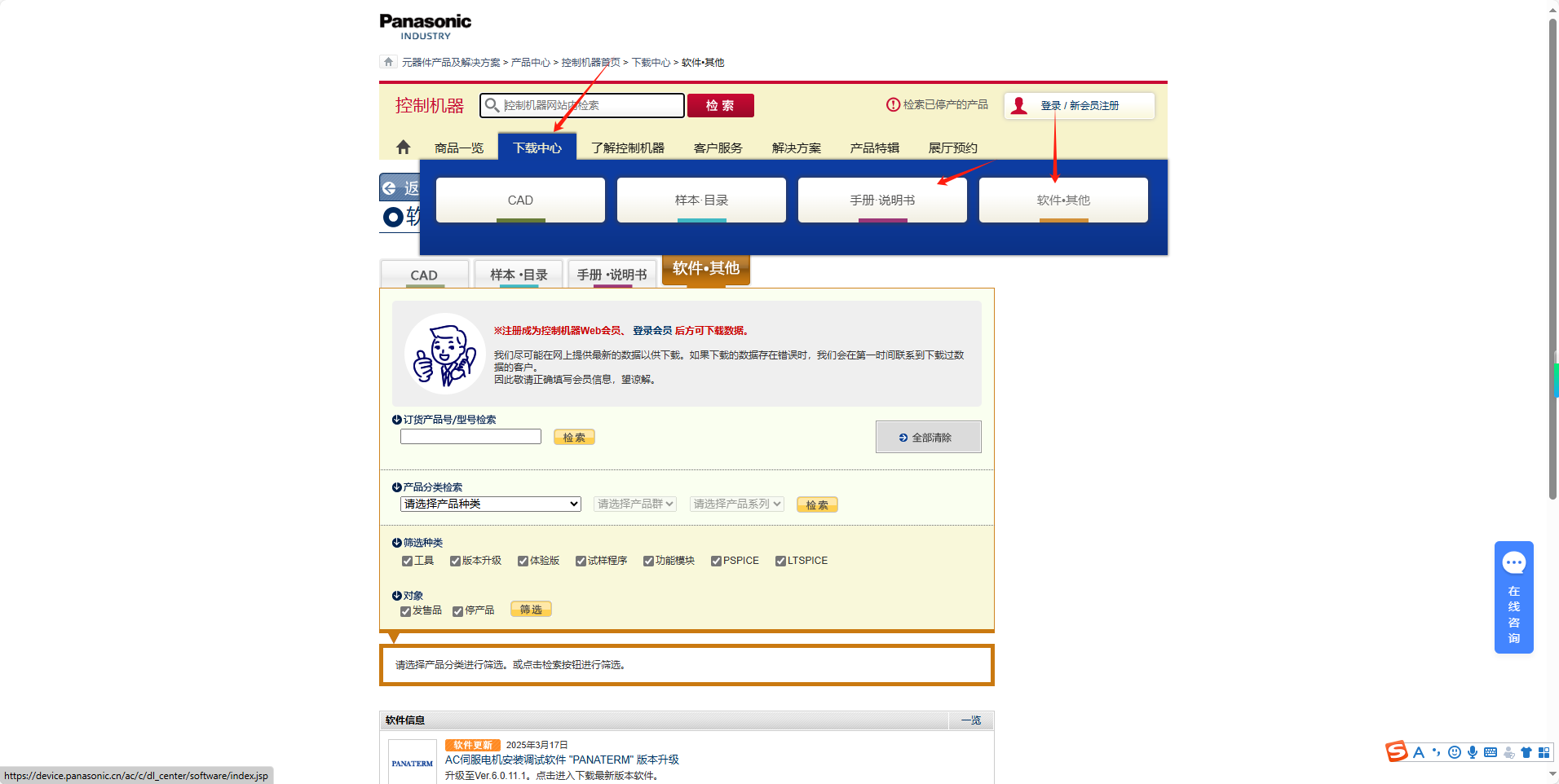Open the Sogou soft keyboard icon
1559x784 pixels.
tap(1490, 752)
